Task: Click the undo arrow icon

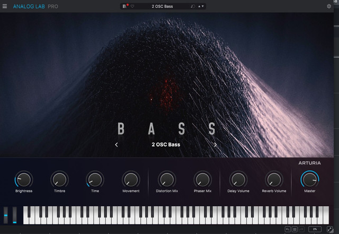Action: pyautogui.click(x=288, y=229)
